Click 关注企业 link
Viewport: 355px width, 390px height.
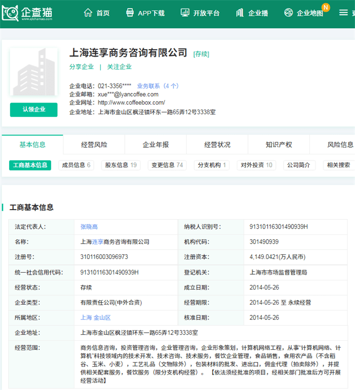coord(119,67)
